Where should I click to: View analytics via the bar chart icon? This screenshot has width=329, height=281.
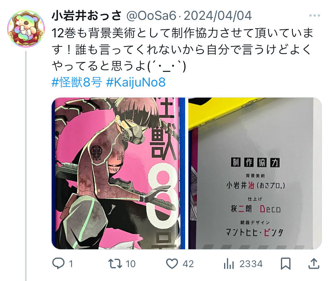[229, 264]
